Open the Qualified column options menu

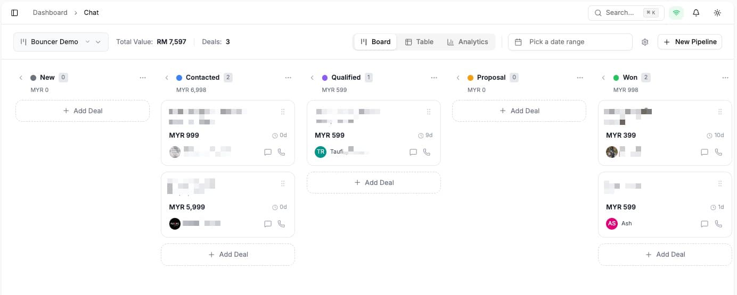tap(434, 78)
